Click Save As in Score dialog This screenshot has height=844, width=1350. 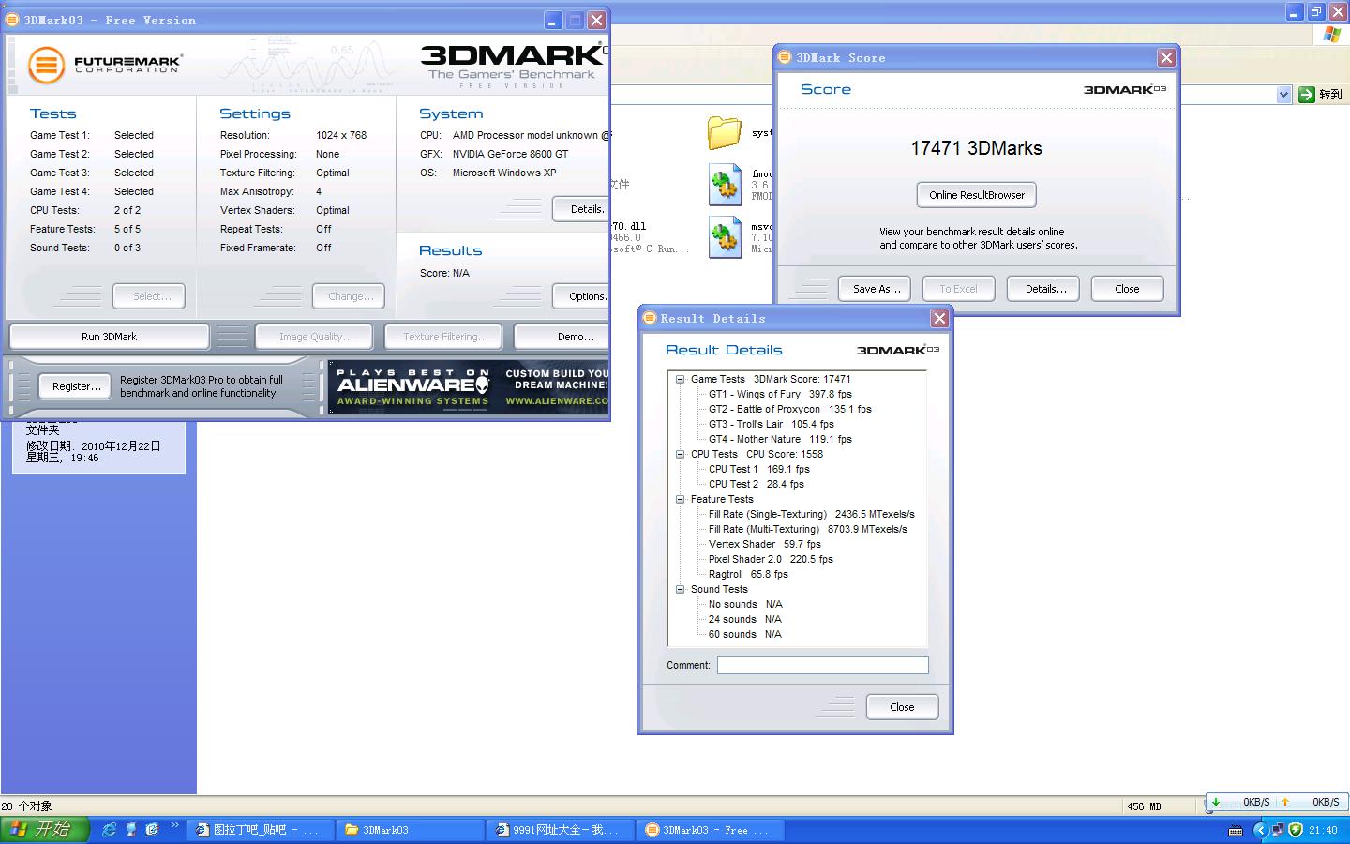tap(877, 289)
